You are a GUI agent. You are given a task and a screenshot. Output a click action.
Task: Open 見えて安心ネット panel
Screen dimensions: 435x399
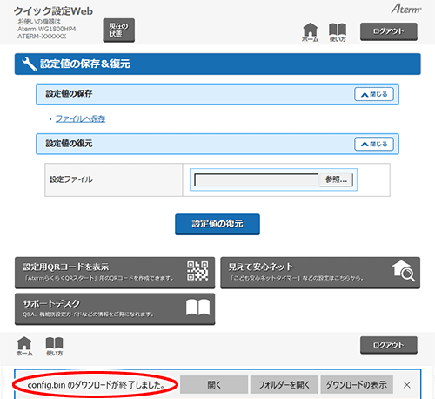tap(320, 273)
